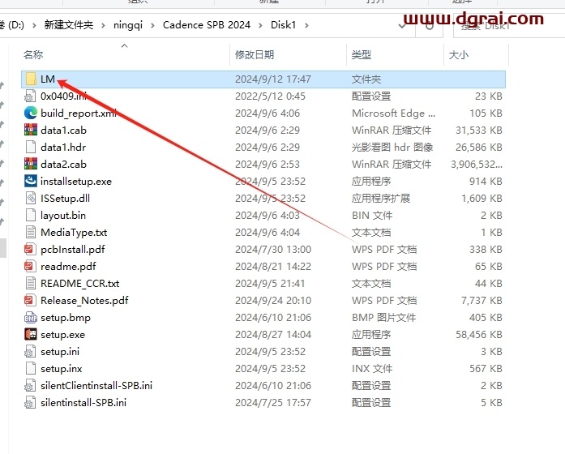Click the type cell INX 文件
565x454 pixels.
click(372, 369)
